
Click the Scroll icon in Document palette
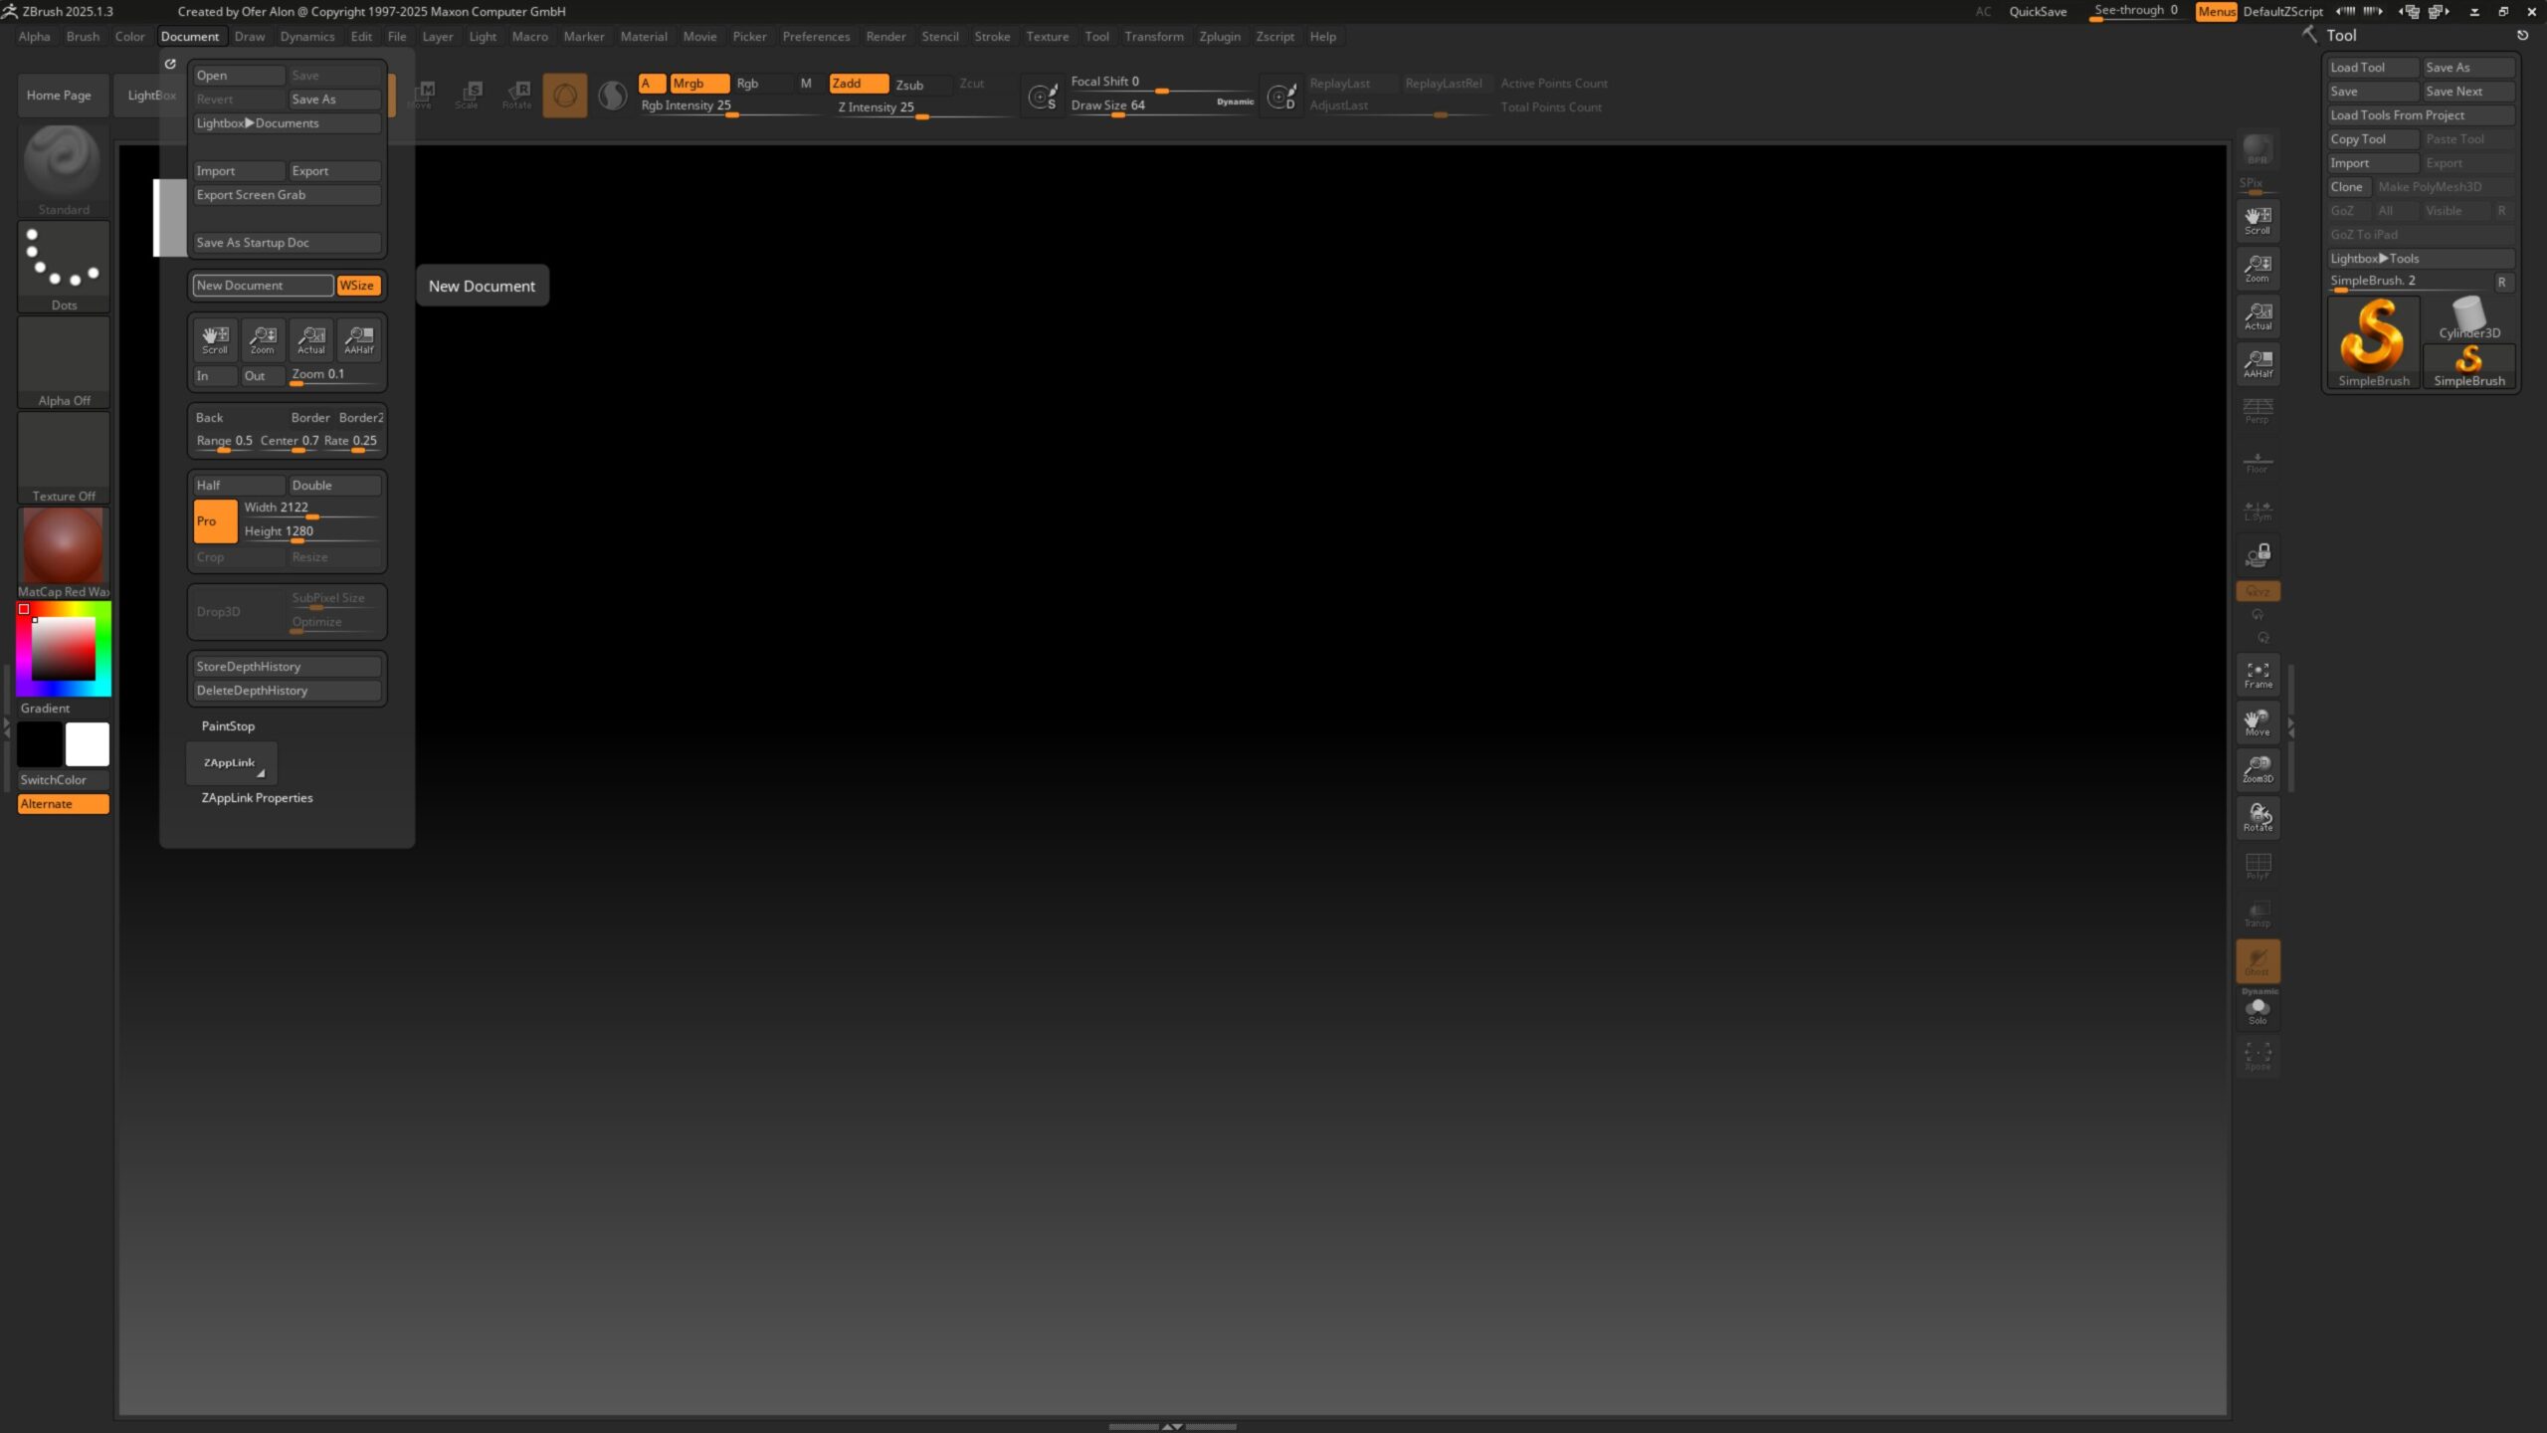point(215,339)
